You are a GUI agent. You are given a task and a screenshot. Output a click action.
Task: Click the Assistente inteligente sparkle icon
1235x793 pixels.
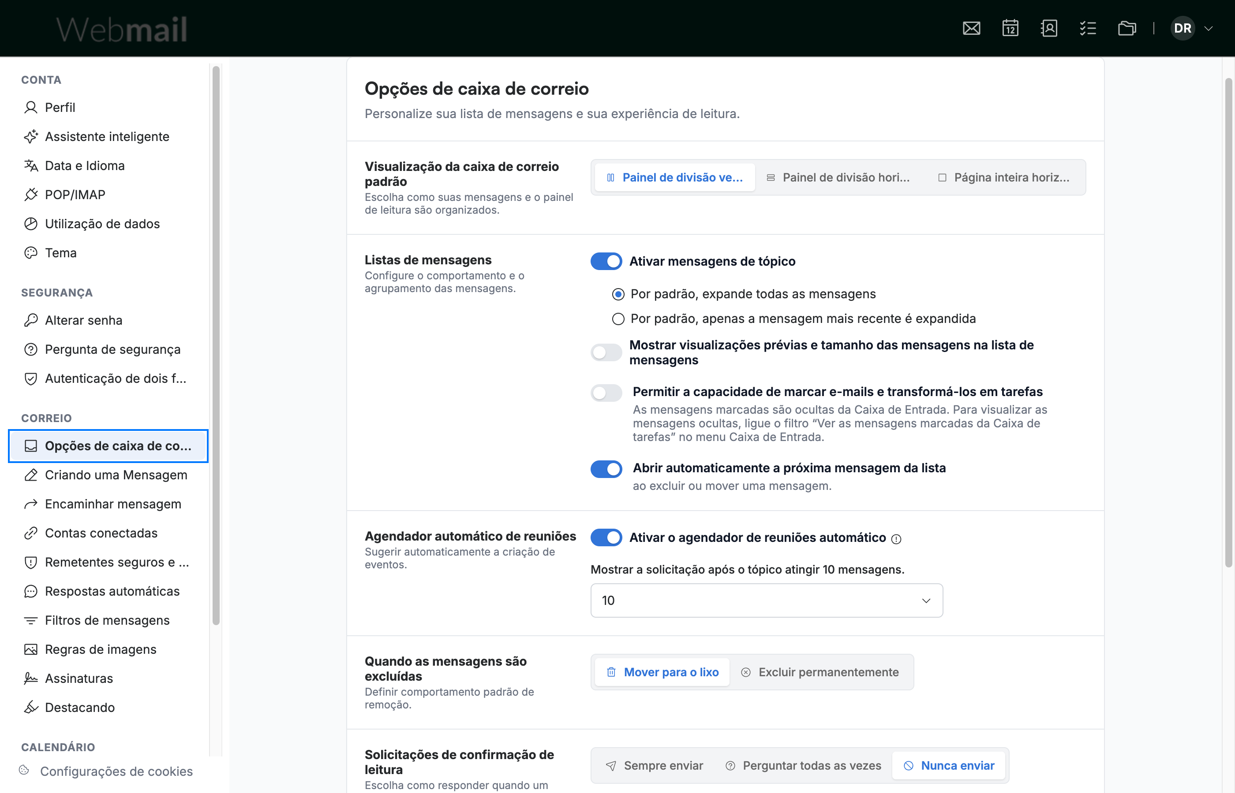pos(31,137)
